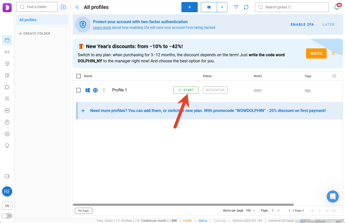This screenshot has height=223, width=345.
Task: Open the users team icon in sidebar
Action: [7, 99]
